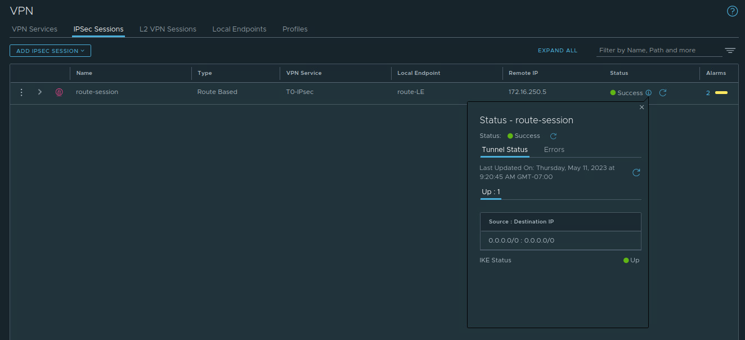Open the Profiles tab
The image size is (745, 340).
click(295, 29)
